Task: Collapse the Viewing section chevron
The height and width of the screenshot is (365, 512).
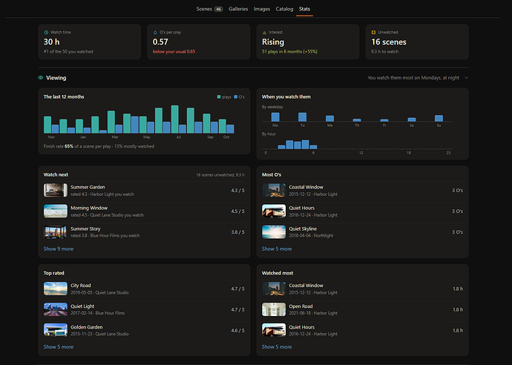Action: point(466,78)
